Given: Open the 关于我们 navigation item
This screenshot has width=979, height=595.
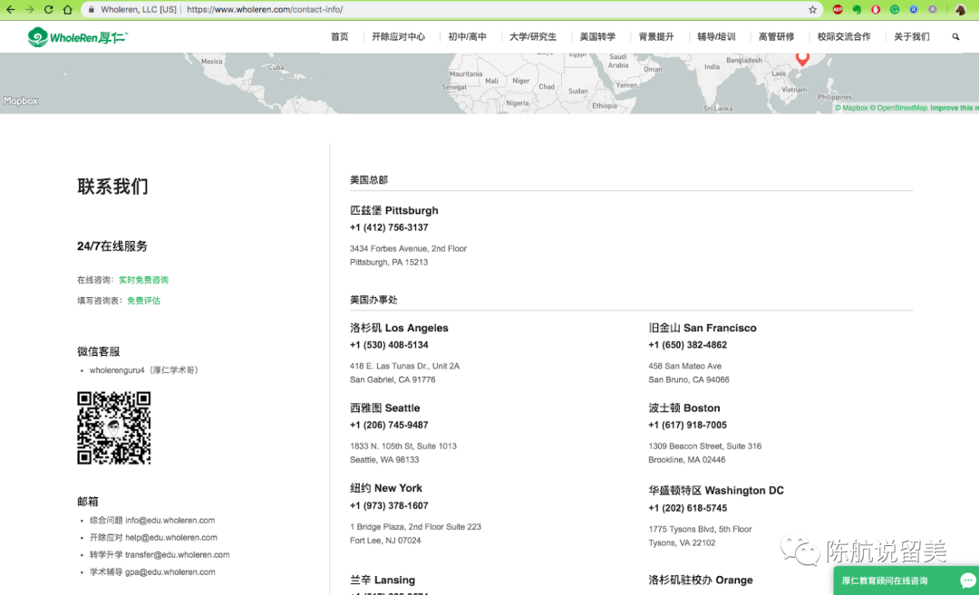Looking at the screenshot, I should (911, 37).
